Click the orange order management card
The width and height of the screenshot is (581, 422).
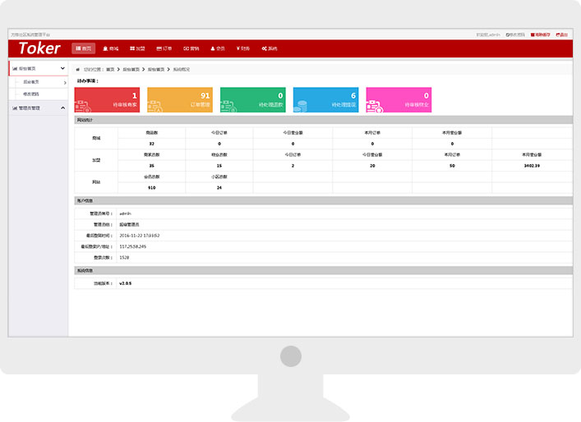pos(180,100)
